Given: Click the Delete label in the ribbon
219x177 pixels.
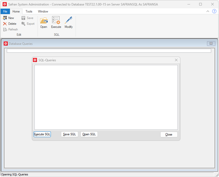Looking at the screenshot, I should click(12, 24).
